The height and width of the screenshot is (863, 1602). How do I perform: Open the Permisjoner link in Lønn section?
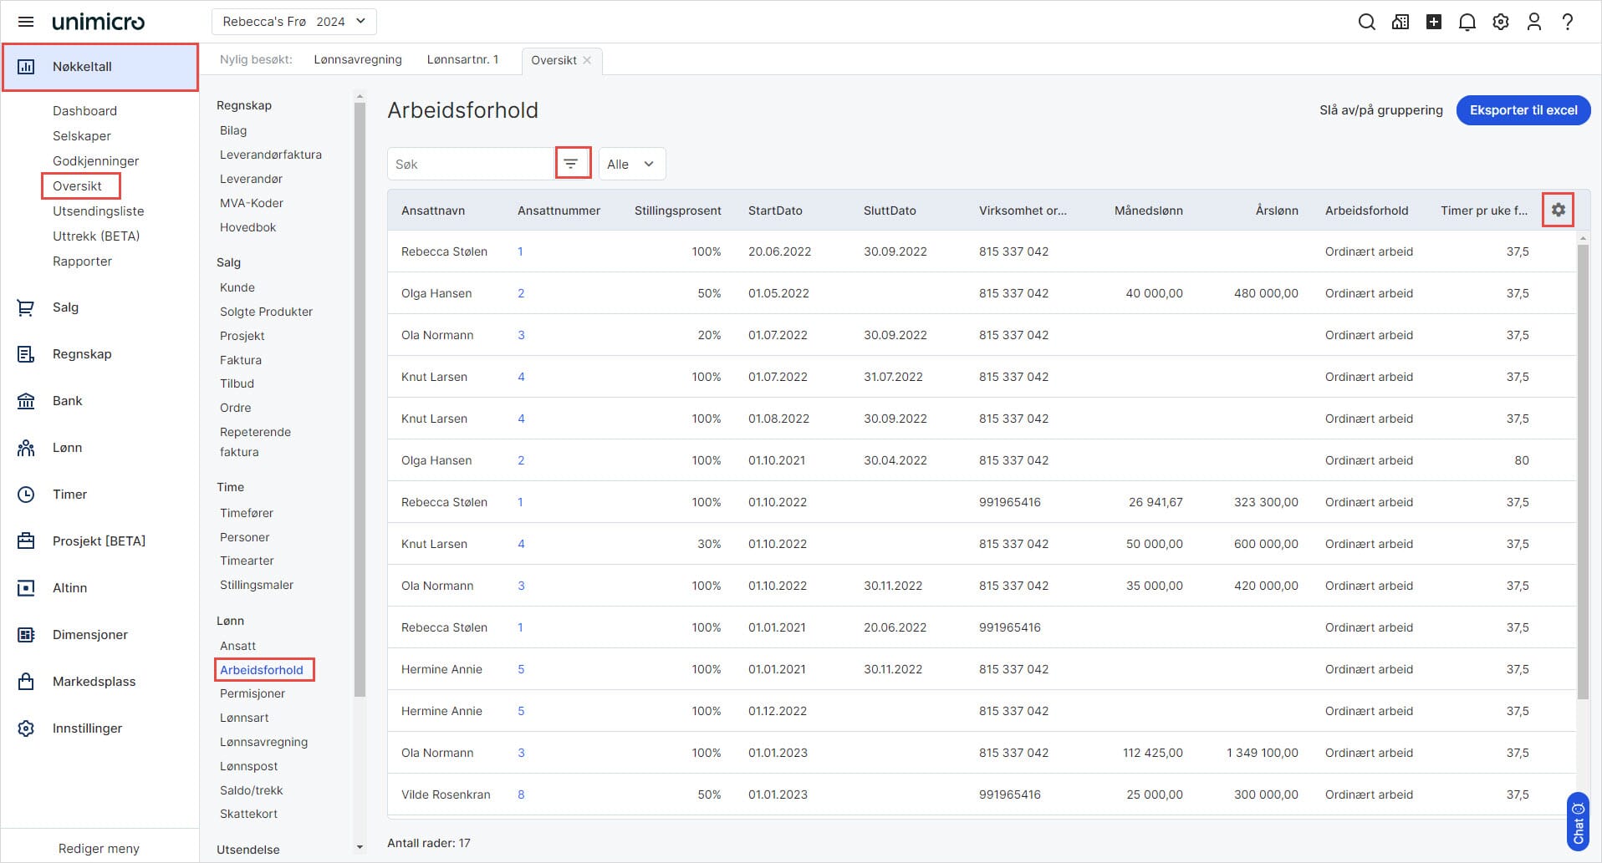click(x=253, y=693)
